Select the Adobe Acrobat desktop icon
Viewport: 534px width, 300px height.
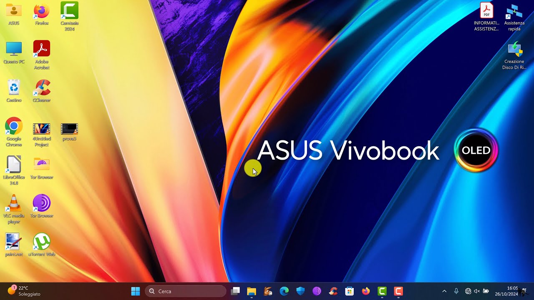pos(42,55)
